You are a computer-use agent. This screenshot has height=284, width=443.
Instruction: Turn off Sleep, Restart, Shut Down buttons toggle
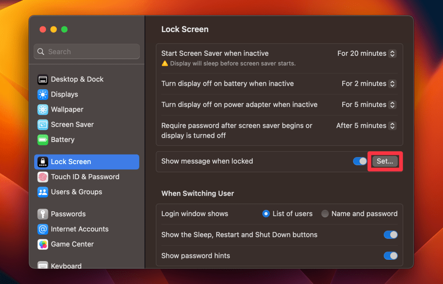click(390, 235)
